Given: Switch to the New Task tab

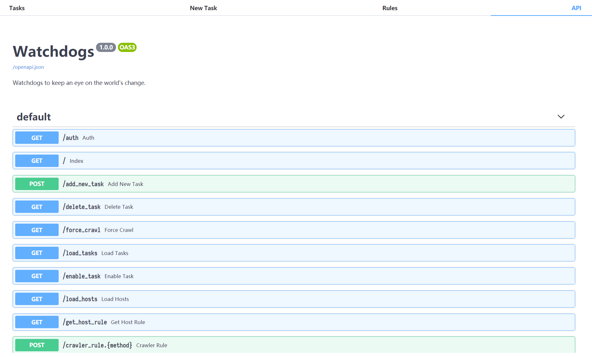Looking at the screenshot, I should click(203, 8).
